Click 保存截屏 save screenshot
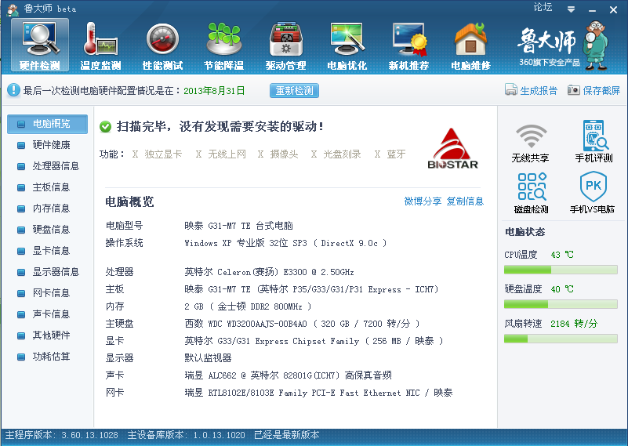 point(594,90)
